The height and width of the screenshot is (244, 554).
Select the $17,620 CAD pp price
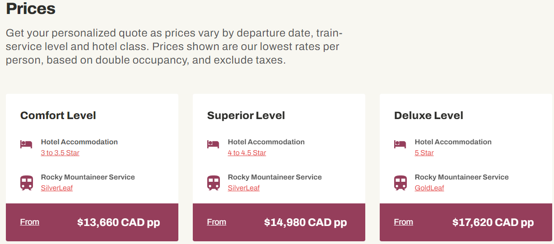[x=493, y=222]
